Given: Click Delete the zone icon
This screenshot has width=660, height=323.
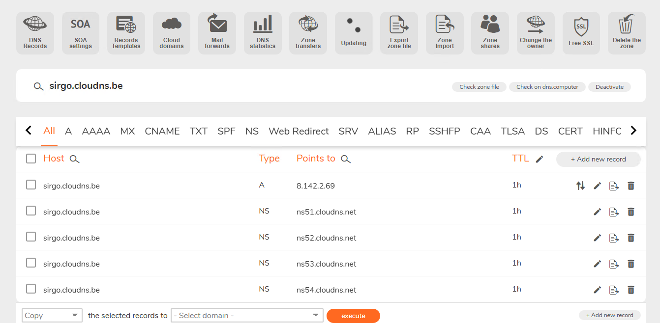Looking at the screenshot, I should [x=627, y=33].
